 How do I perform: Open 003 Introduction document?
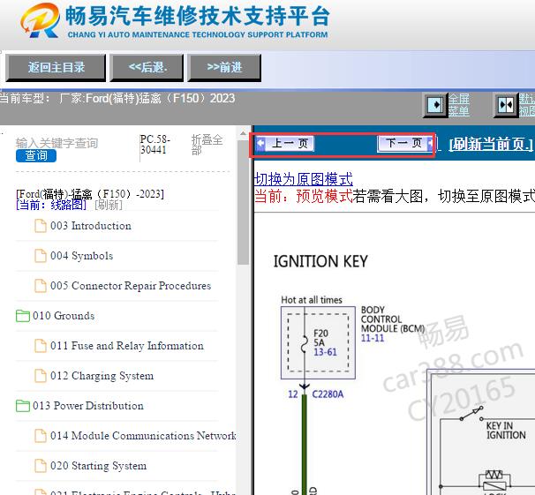(91, 226)
